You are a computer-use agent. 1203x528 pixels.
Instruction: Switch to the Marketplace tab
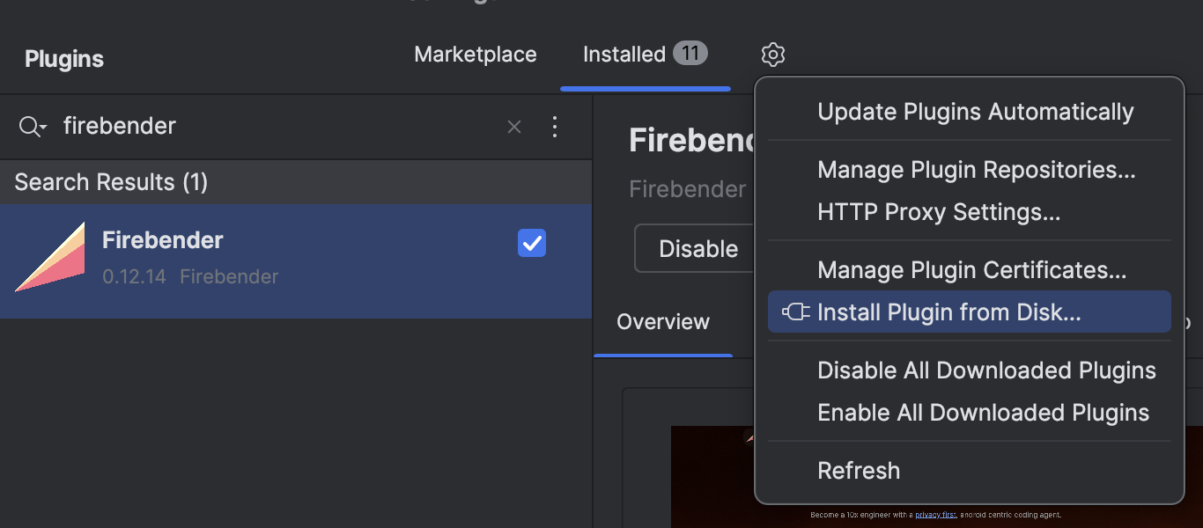click(x=475, y=54)
